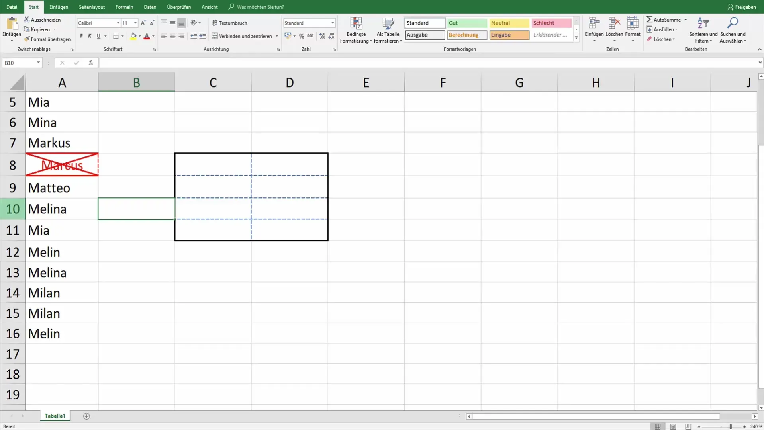This screenshot has height=430, width=764.
Task: Click Kopieren button
Action: pyautogui.click(x=37, y=29)
